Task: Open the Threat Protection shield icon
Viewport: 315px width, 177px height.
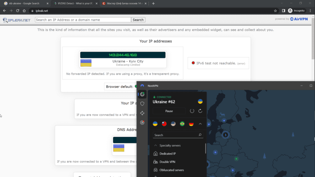Action: pos(142,104)
